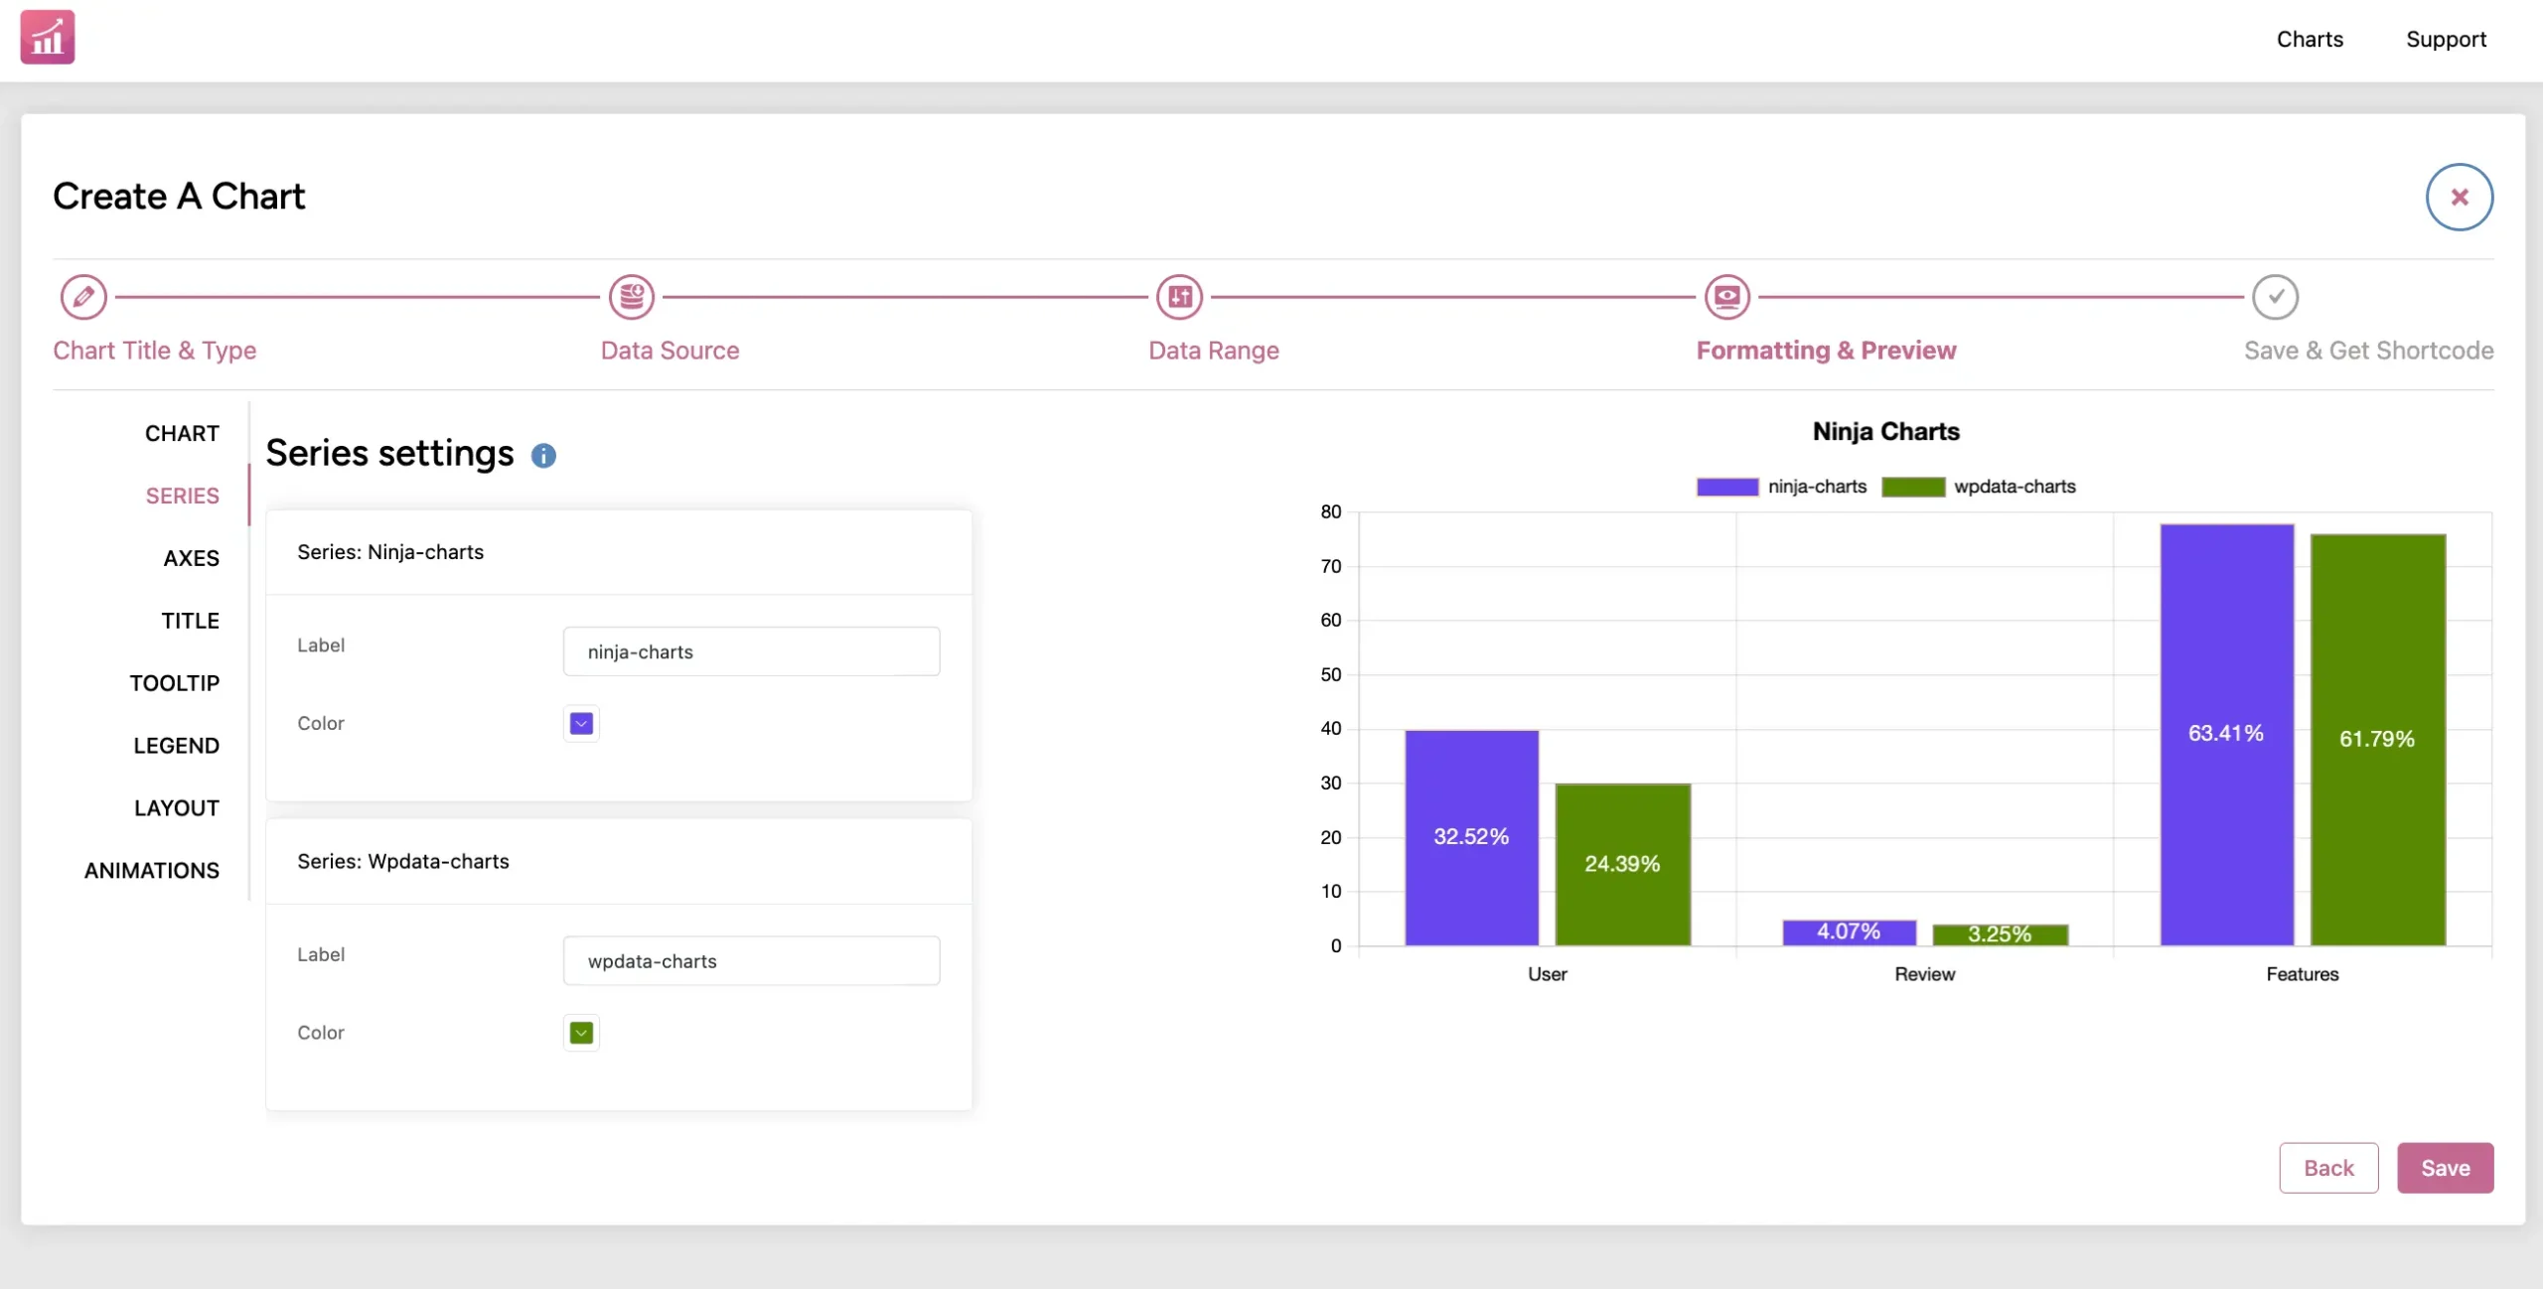The height and width of the screenshot is (1289, 2543).
Task: Open the green color picker for Wpdata-charts
Action: 582,1034
